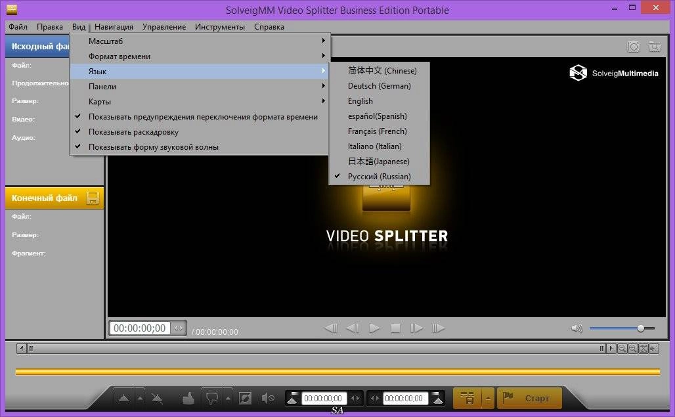Zoom out the timeline with magnifier minus
This screenshot has height=417, width=675.
[622, 349]
